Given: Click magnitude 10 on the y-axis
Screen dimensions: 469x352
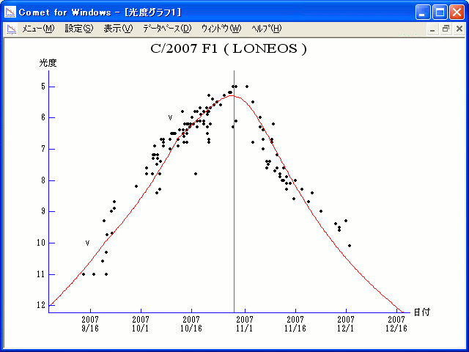Looking at the screenshot, I should (x=42, y=243).
